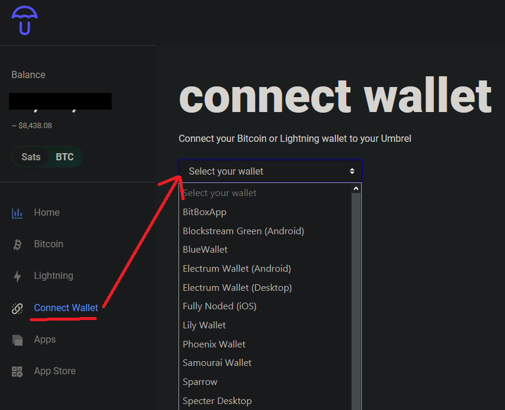Viewport: 505px width, 410px height.
Task: Switch balance unit to Sats
Action: [x=31, y=157]
